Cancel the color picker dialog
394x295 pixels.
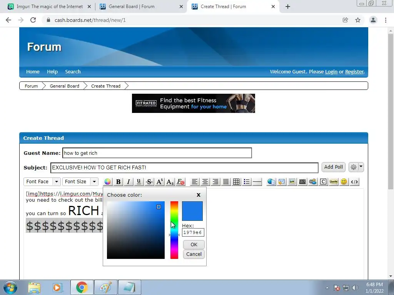[x=194, y=254]
